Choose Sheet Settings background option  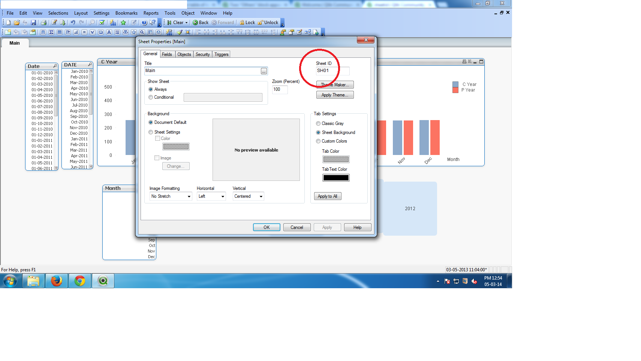click(x=151, y=132)
